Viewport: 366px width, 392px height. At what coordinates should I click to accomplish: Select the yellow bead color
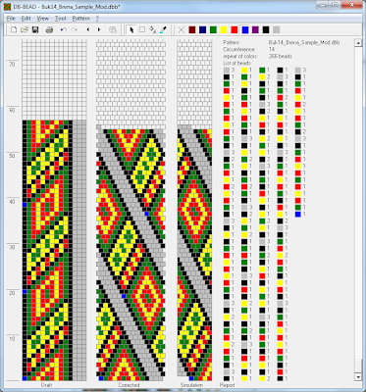coord(224,30)
